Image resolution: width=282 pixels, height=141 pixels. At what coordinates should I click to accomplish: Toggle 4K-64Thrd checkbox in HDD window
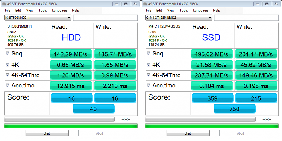[8, 75]
